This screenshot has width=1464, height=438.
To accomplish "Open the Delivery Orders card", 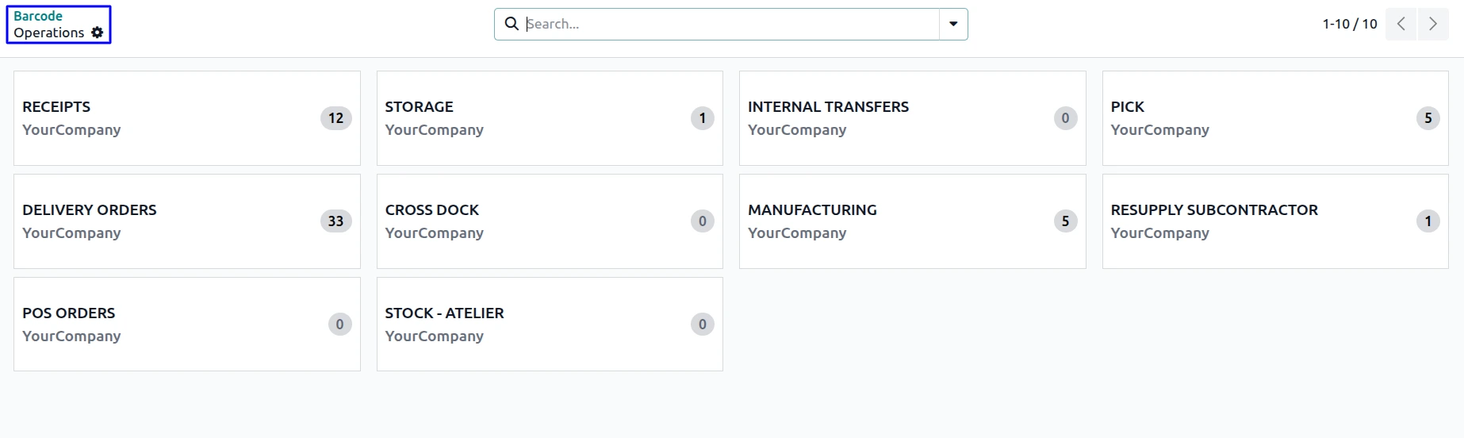I will 187,221.
